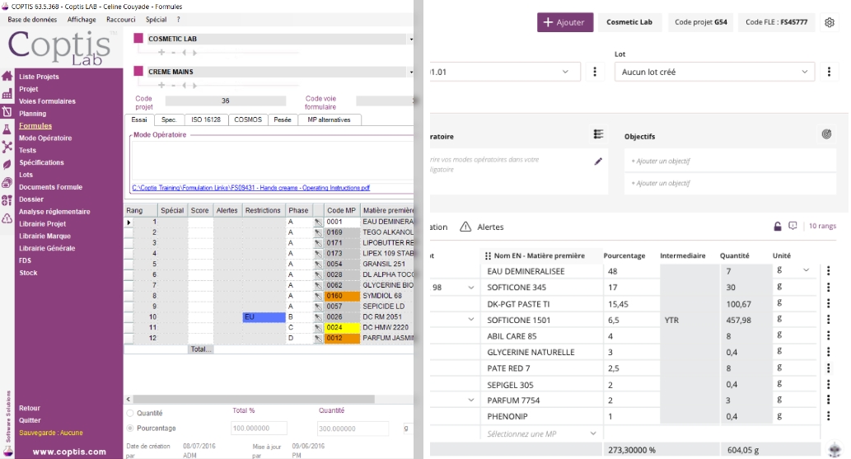Open the Affichage menu
Image resolution: width=851 pixels, height=459 pixels.
82,20
